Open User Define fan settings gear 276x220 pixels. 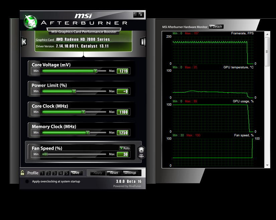[141, 152]
